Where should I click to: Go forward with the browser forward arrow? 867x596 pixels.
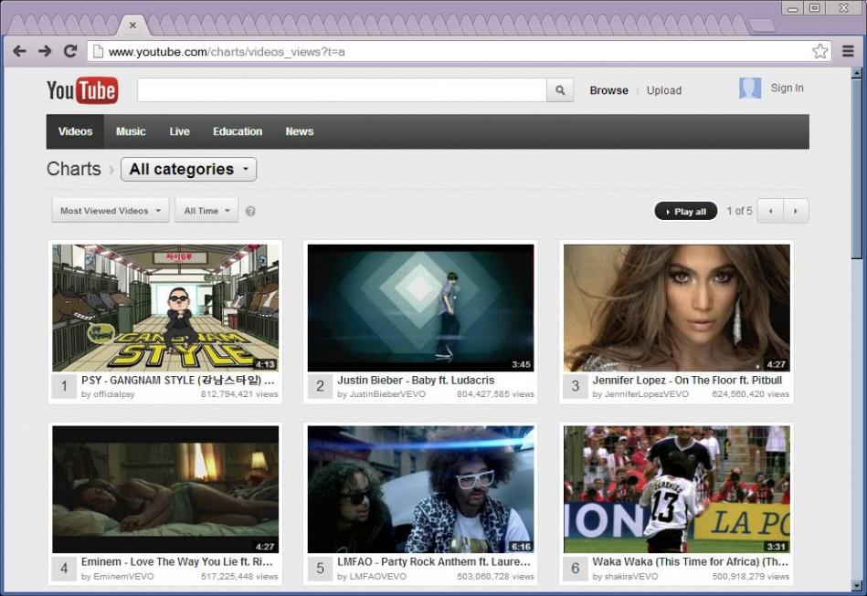tap(45, 51)
